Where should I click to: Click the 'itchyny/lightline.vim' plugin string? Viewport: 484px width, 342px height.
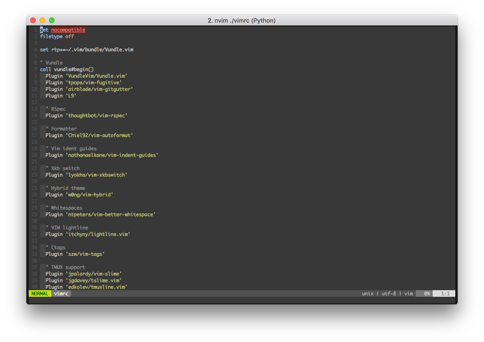pyautogui.click(x=98, y=234)
